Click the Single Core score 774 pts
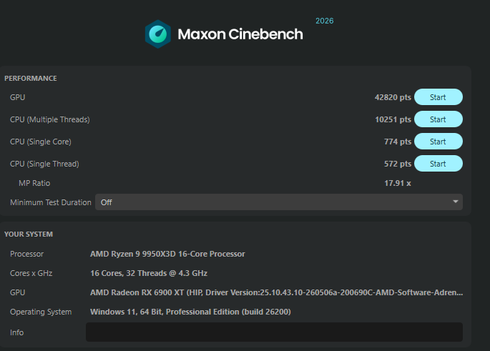This screenshot has height=351, width=490. tap(398, 142)
